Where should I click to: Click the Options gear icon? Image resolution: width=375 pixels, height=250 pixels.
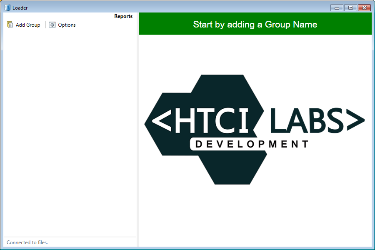(52, 25)
